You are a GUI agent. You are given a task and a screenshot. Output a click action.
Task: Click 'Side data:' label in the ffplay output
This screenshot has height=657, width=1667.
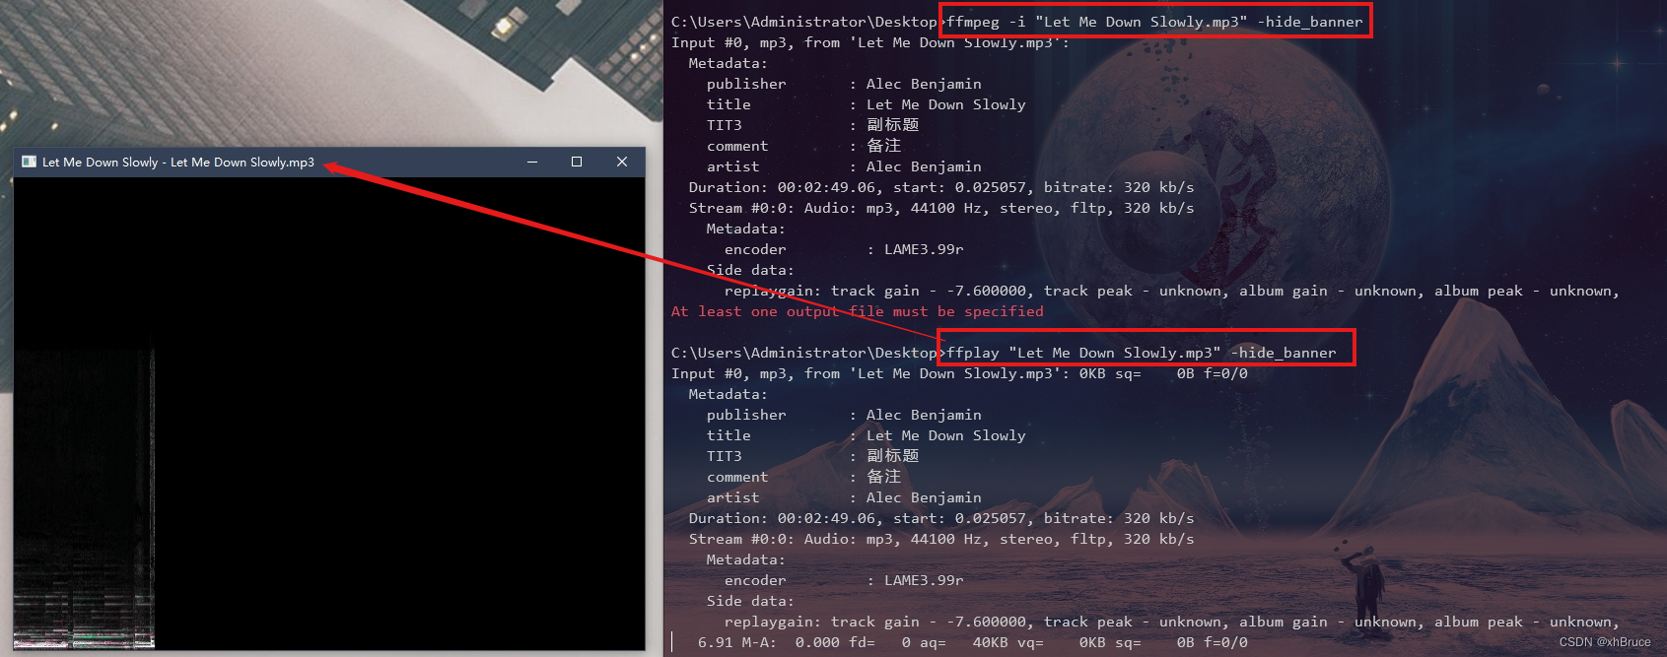pos(750,601)
